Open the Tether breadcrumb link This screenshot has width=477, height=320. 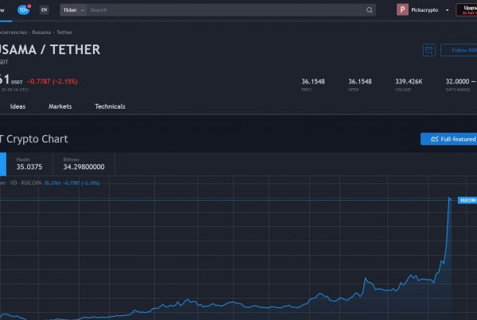(64, 33)
